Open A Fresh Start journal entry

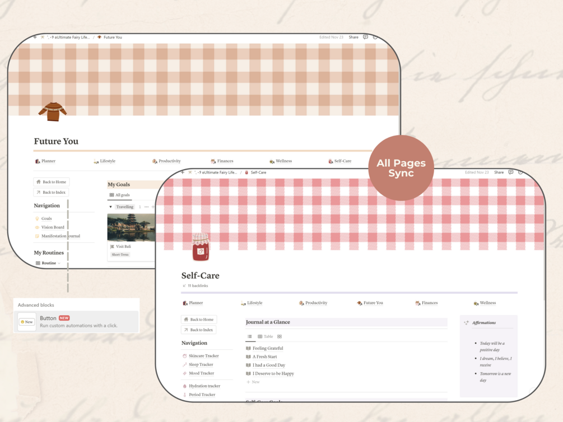[262, 357]
